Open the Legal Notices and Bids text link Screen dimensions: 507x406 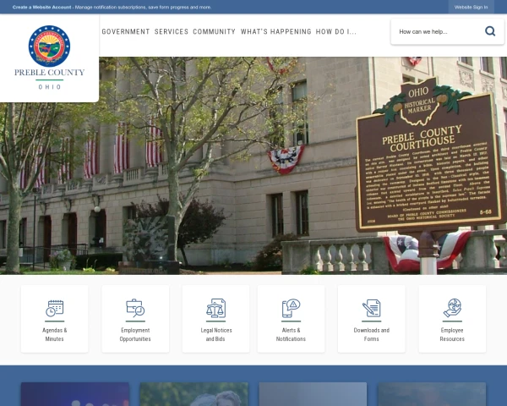point(216,334)
